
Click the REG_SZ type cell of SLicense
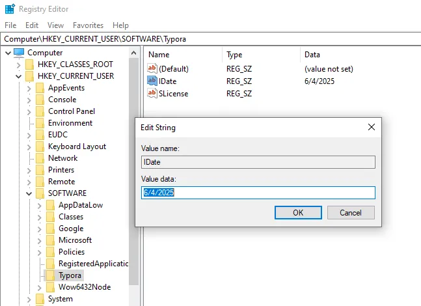pyautogui.click(x=239, y=94)
